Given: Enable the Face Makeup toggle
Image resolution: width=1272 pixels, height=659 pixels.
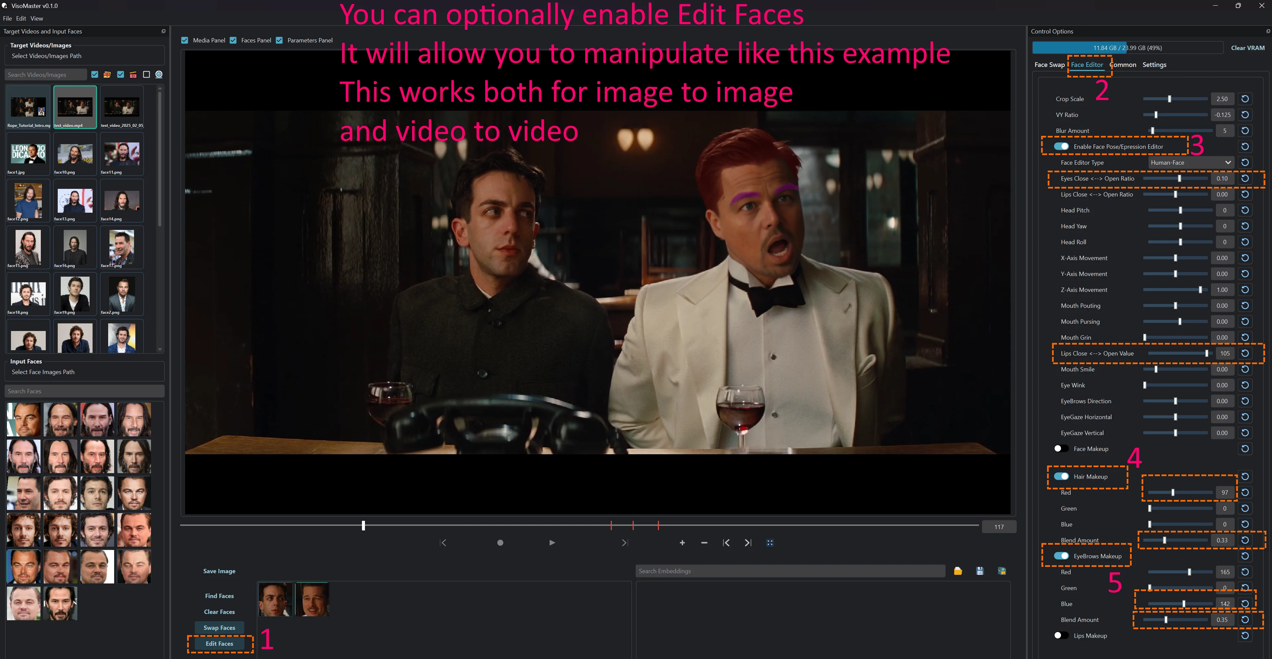Looking at the screenshot, I should (x=1061, y=448).
